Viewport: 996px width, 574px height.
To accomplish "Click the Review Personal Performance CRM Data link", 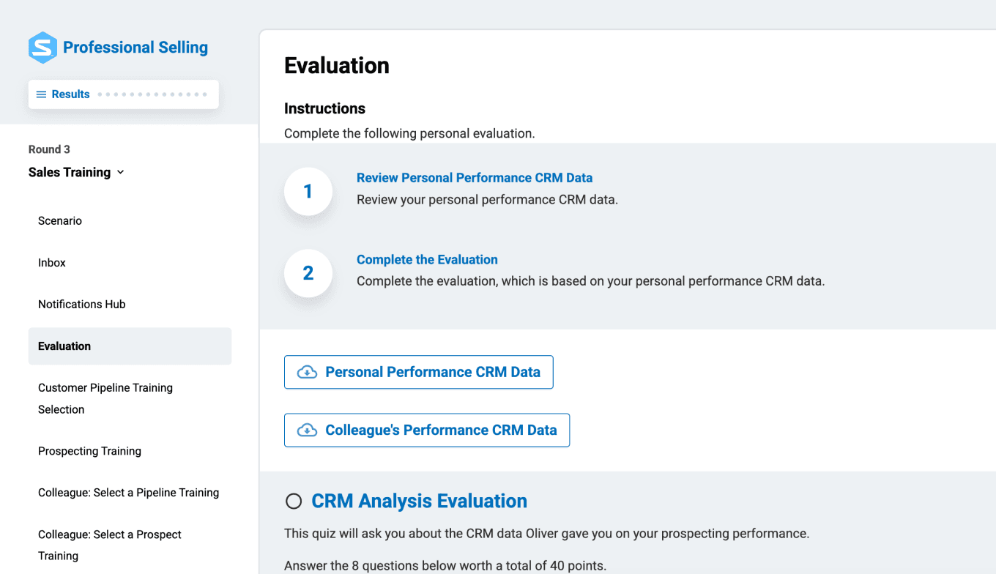I will coord(475,178).
